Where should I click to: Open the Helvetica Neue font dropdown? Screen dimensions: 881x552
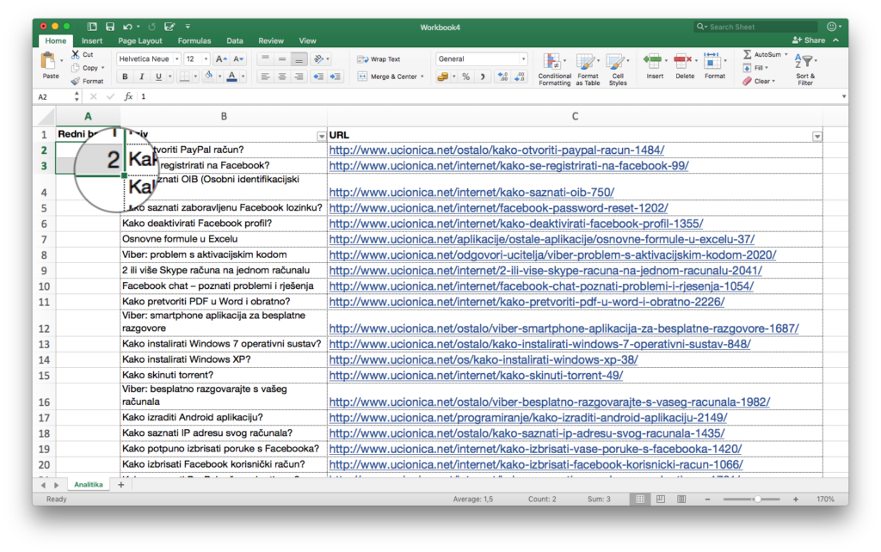149,59
